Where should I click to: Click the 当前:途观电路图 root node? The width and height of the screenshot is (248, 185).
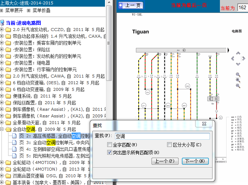coord(23,23)
